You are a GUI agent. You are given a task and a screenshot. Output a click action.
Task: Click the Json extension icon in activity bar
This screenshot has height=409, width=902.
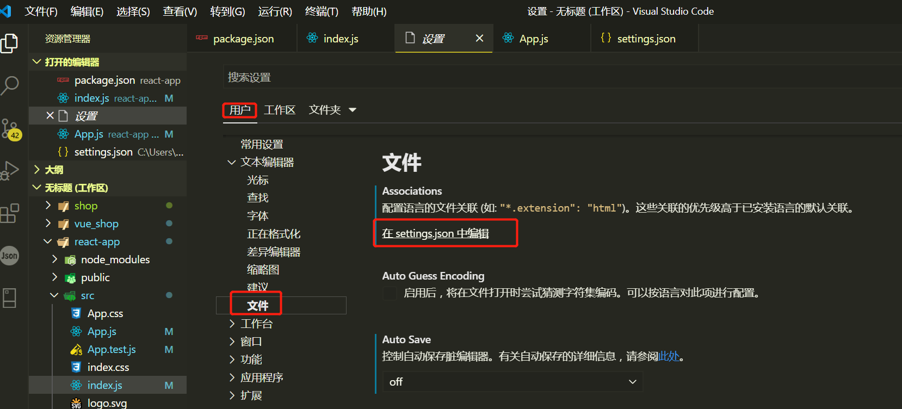9,256
